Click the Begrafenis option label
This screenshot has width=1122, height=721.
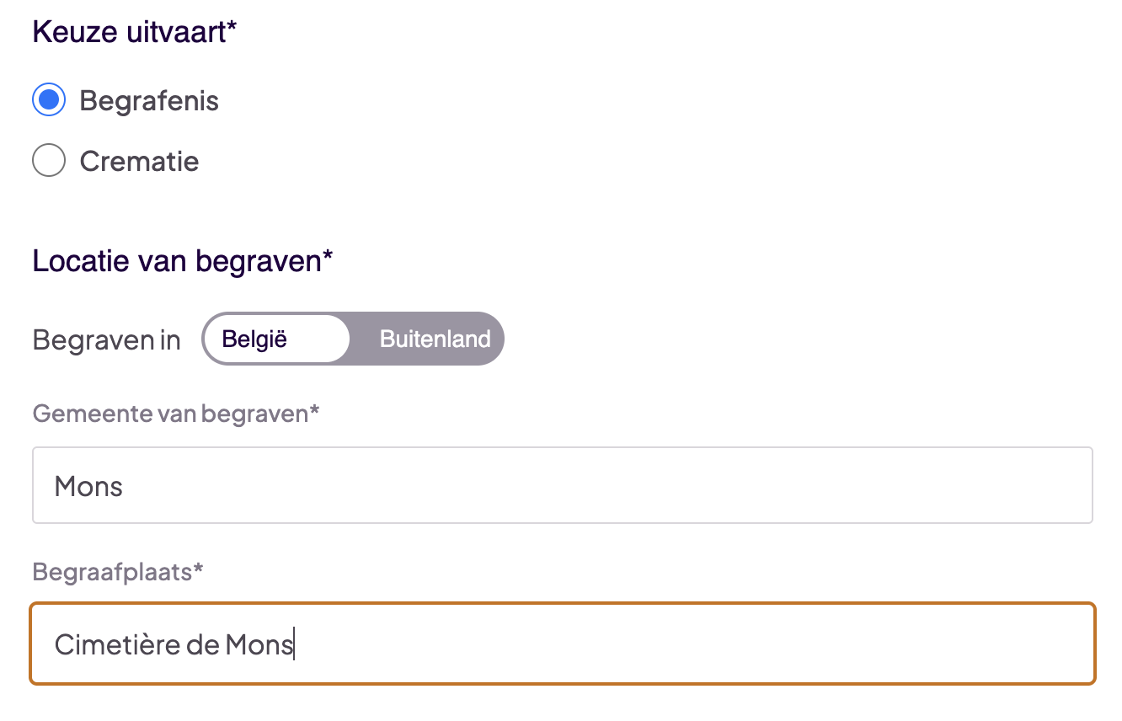click(149, 101)
